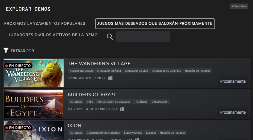Click the EN DIRECTO badge on Ixion
This screenshot has width=253, height=140.
[18, 127]
